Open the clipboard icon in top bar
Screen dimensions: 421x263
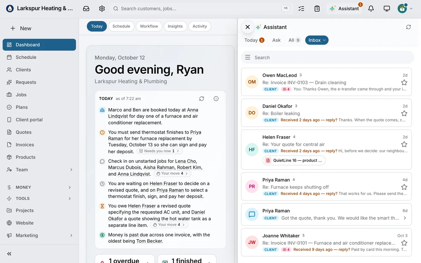pos(317,8)
